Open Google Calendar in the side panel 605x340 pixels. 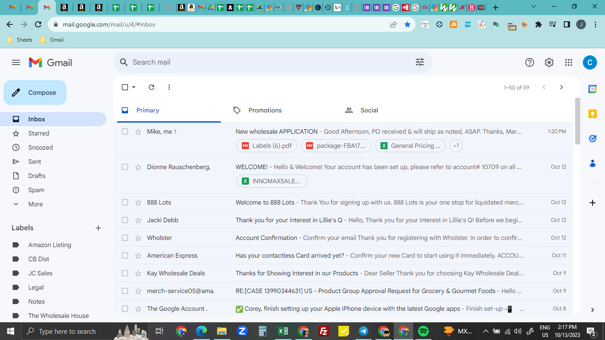coord(593,89)
